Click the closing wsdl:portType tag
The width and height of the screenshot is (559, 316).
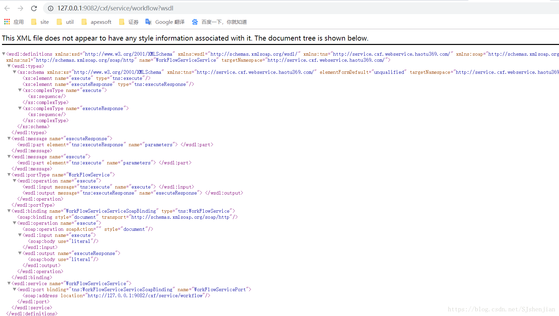(33, 205)
